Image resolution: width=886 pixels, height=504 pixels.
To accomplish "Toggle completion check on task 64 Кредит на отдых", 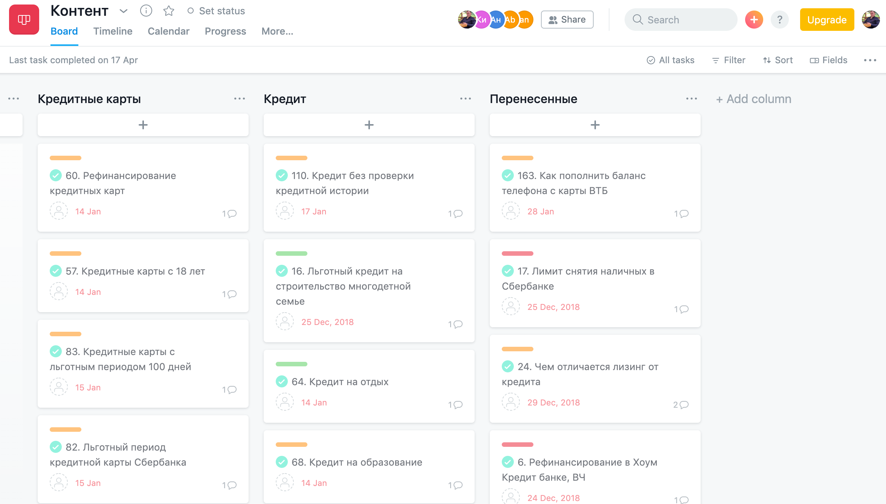I will pos(282,381).
